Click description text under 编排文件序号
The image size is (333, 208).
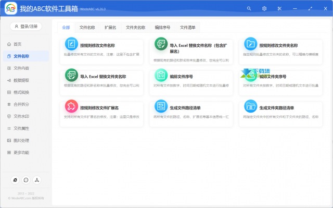191,85
